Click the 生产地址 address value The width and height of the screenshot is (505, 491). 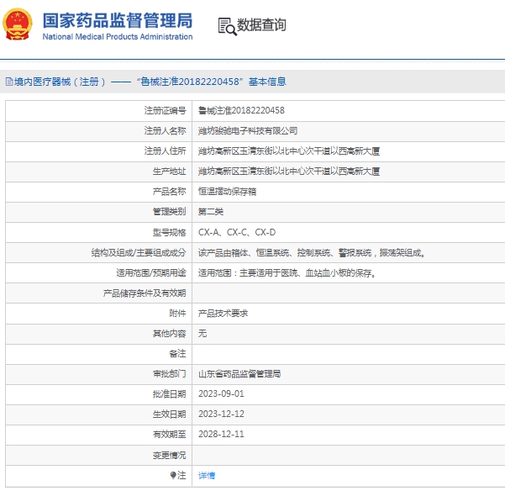pyautogui.click(x=289, y=172)
